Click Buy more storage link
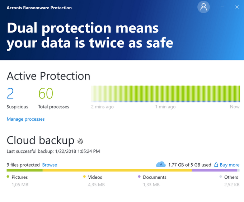 pos(229,165)
